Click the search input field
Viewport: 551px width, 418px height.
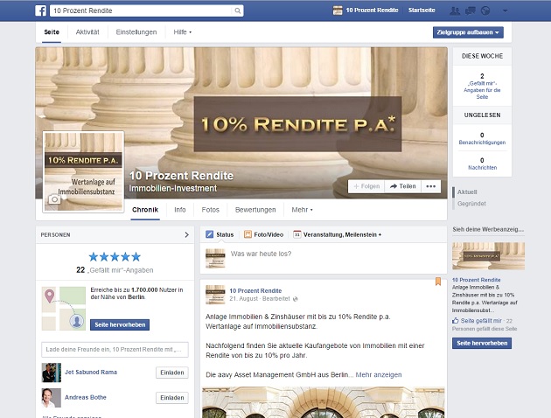[x=142, y=10]
